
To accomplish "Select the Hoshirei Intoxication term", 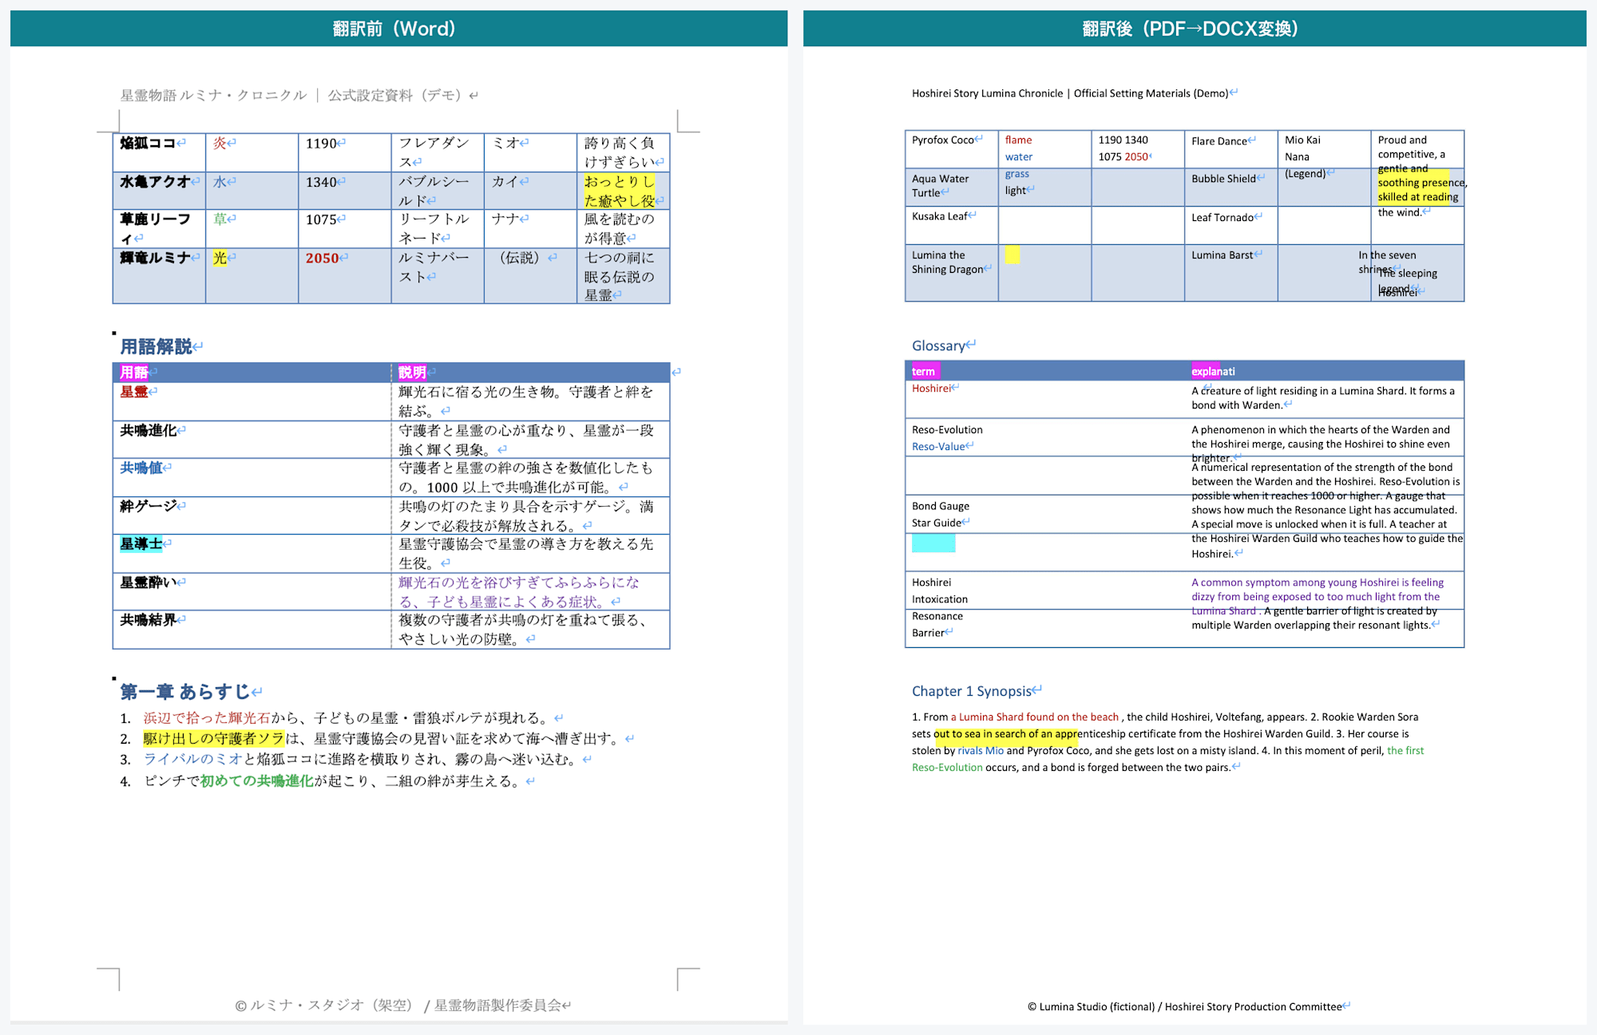I will click(940, 591).
